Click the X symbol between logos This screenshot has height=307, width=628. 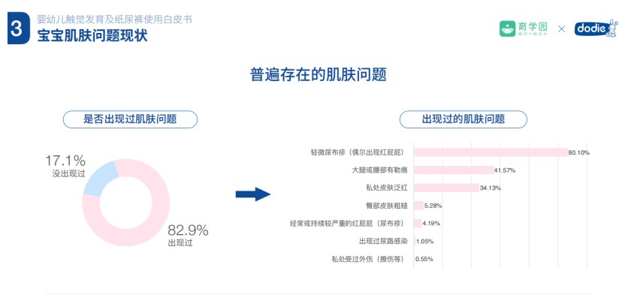pyautogui.click(x=561, y=29)
